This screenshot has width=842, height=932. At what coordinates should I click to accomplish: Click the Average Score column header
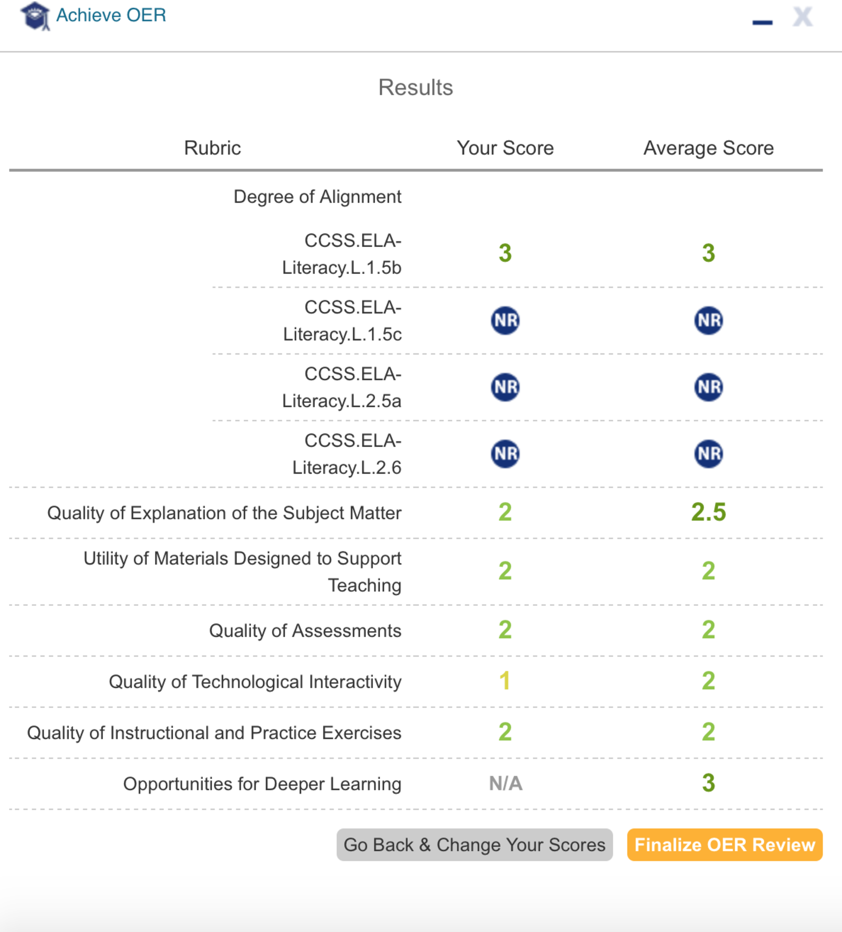tap(708, 148)
